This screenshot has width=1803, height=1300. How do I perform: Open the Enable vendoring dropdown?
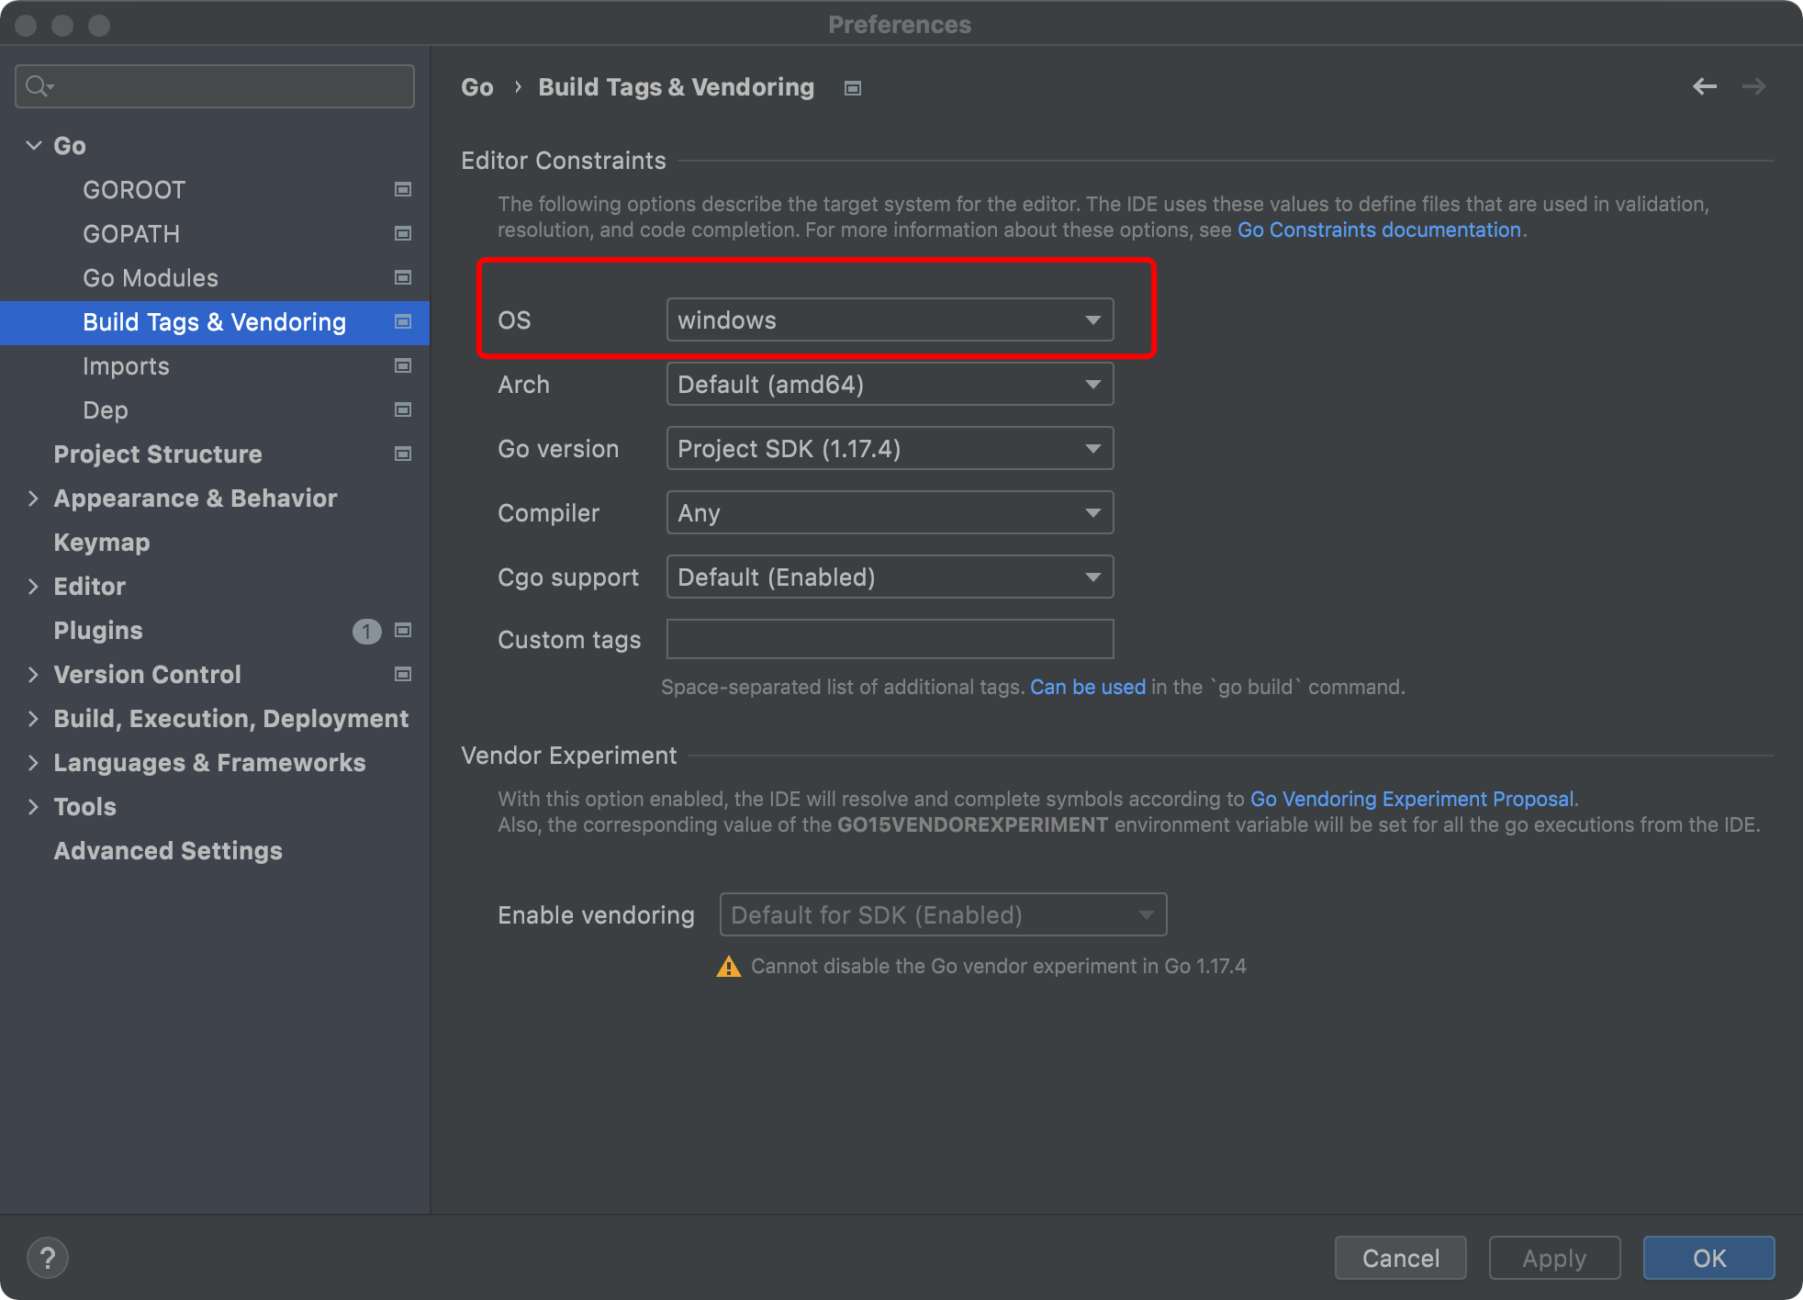pos(943,914)
